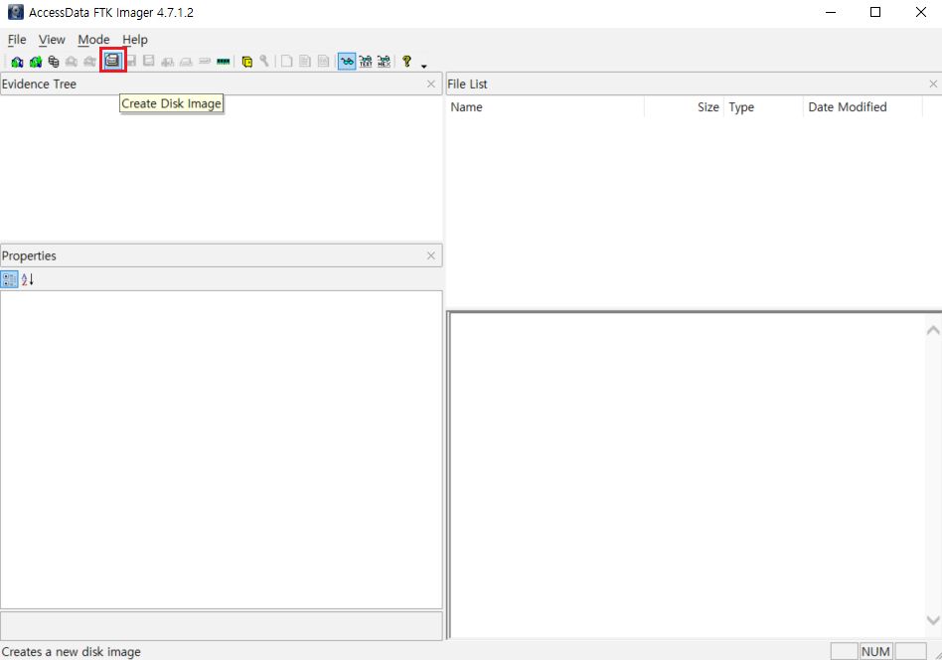The width and height of the screenshot is (942, 660).
Task: Open the Help menu
Action: [x=135, y=40]
